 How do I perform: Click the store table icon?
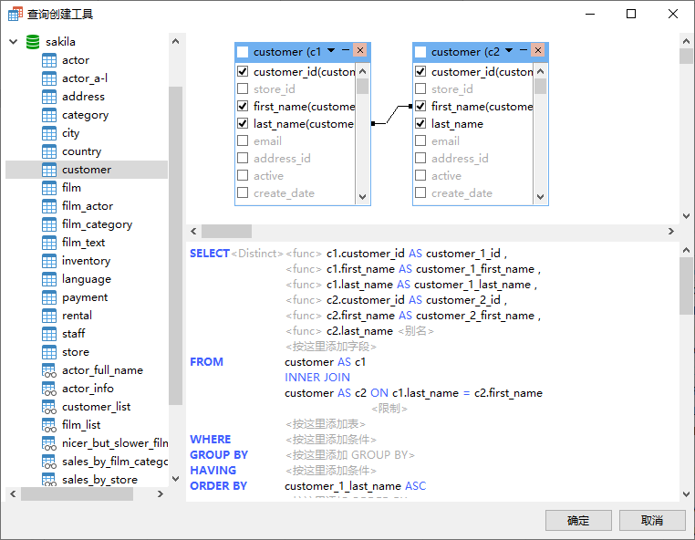(x=49, y=352)
